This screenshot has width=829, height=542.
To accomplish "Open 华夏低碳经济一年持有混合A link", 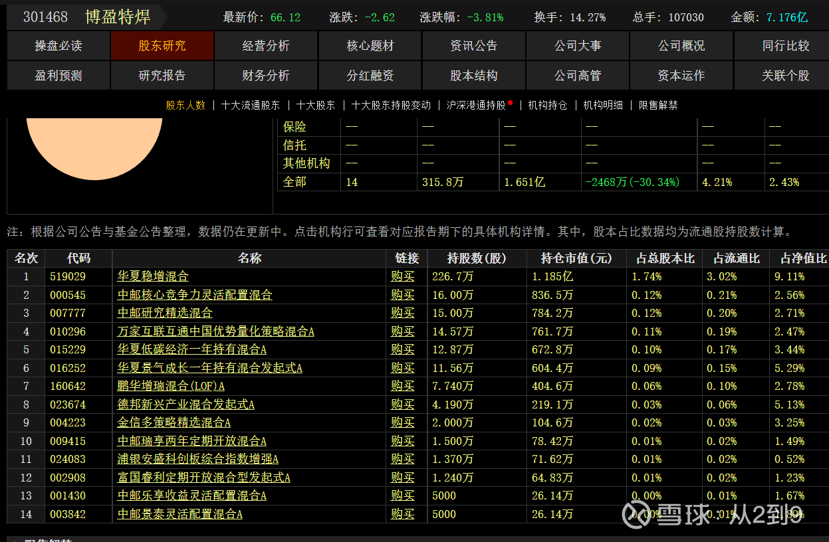I will coord(192,349).
